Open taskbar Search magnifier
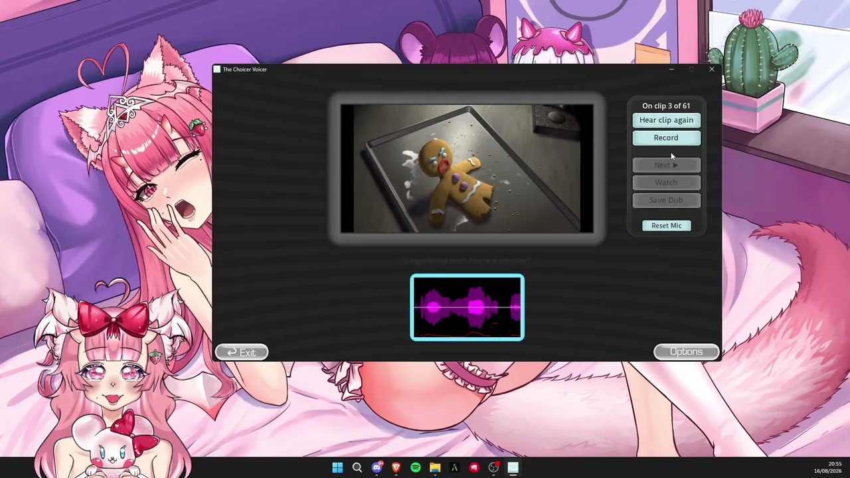The height and width of the screenshot is (478, 850). coord(357,467)
